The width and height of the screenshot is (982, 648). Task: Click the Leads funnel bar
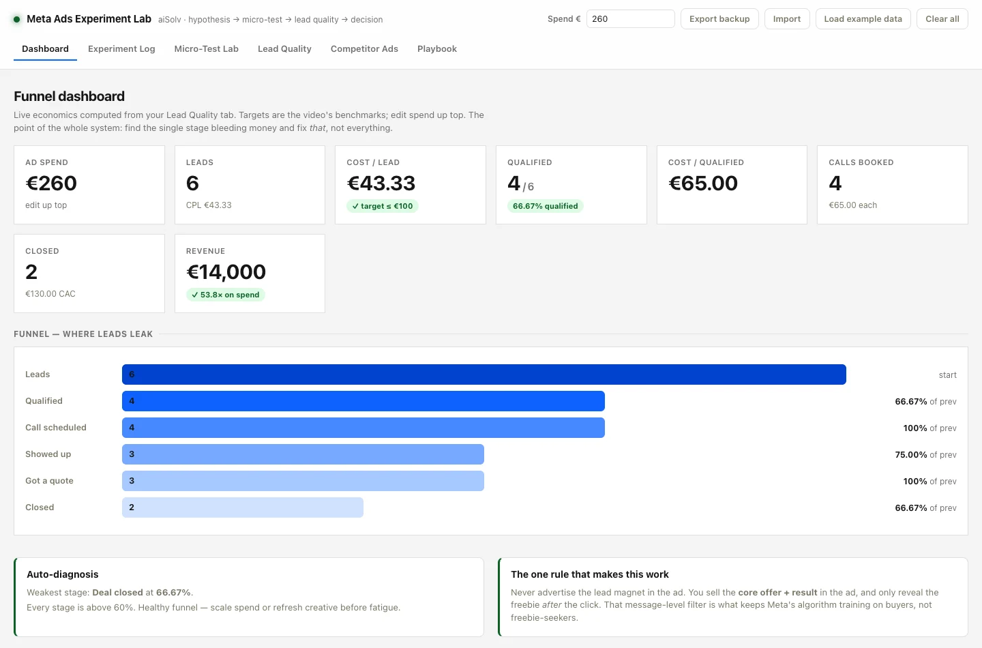(484, 374)
